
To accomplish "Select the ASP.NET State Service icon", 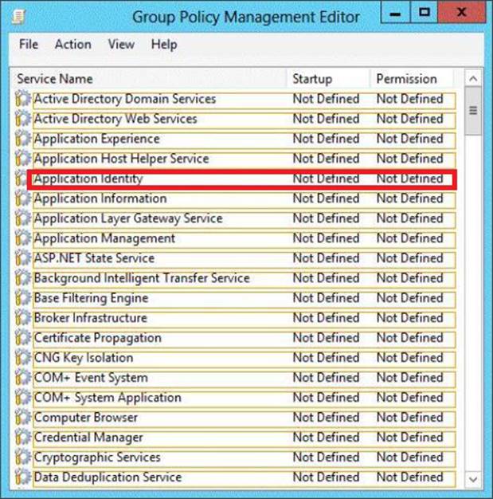I will (x=22, y=259).
